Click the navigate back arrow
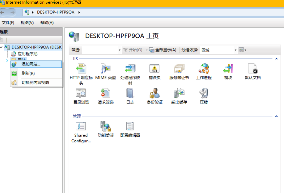Viewport: 284px width, 193px height. [x=2, y=12]
